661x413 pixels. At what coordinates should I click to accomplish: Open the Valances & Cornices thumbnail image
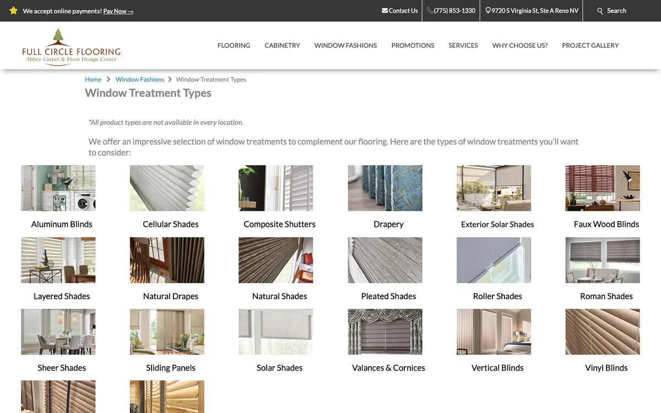click(x=385, y=332)
